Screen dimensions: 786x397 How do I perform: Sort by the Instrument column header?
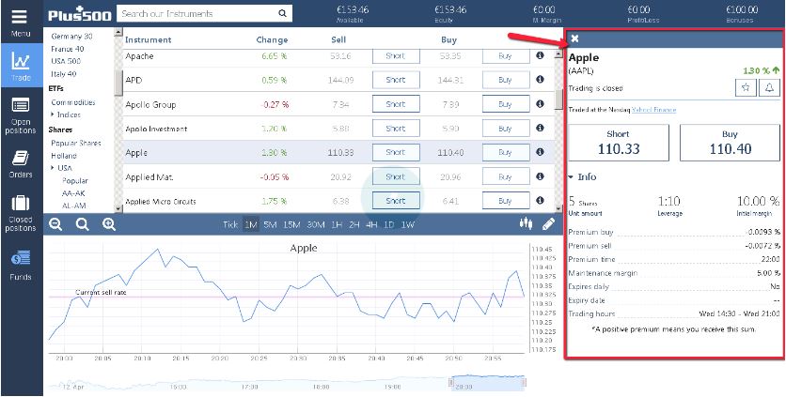[148, 40]
